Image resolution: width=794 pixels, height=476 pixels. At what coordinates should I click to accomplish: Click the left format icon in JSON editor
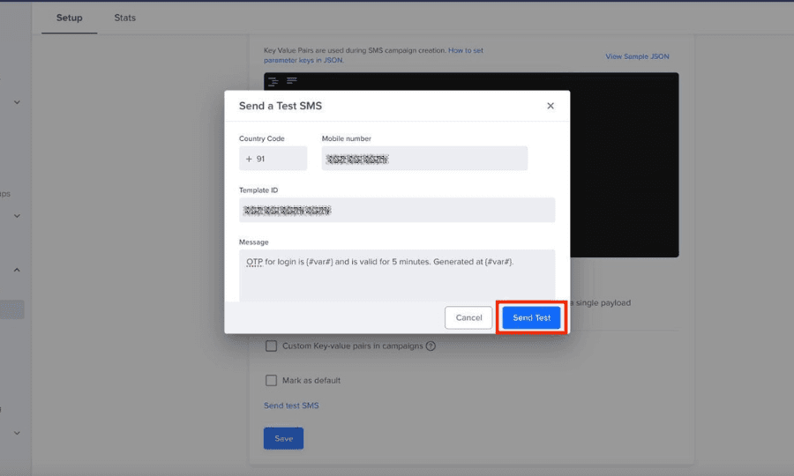pyautogui.click(x=273, y=81)
